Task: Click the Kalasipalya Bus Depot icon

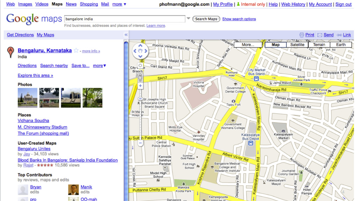Action: point(251,143)
